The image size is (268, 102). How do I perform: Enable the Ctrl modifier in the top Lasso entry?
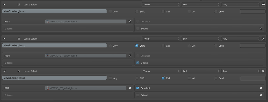(163, 12)
